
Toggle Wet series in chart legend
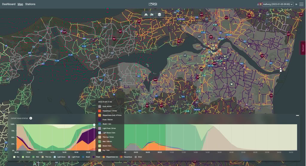click(x=36, y=157)
